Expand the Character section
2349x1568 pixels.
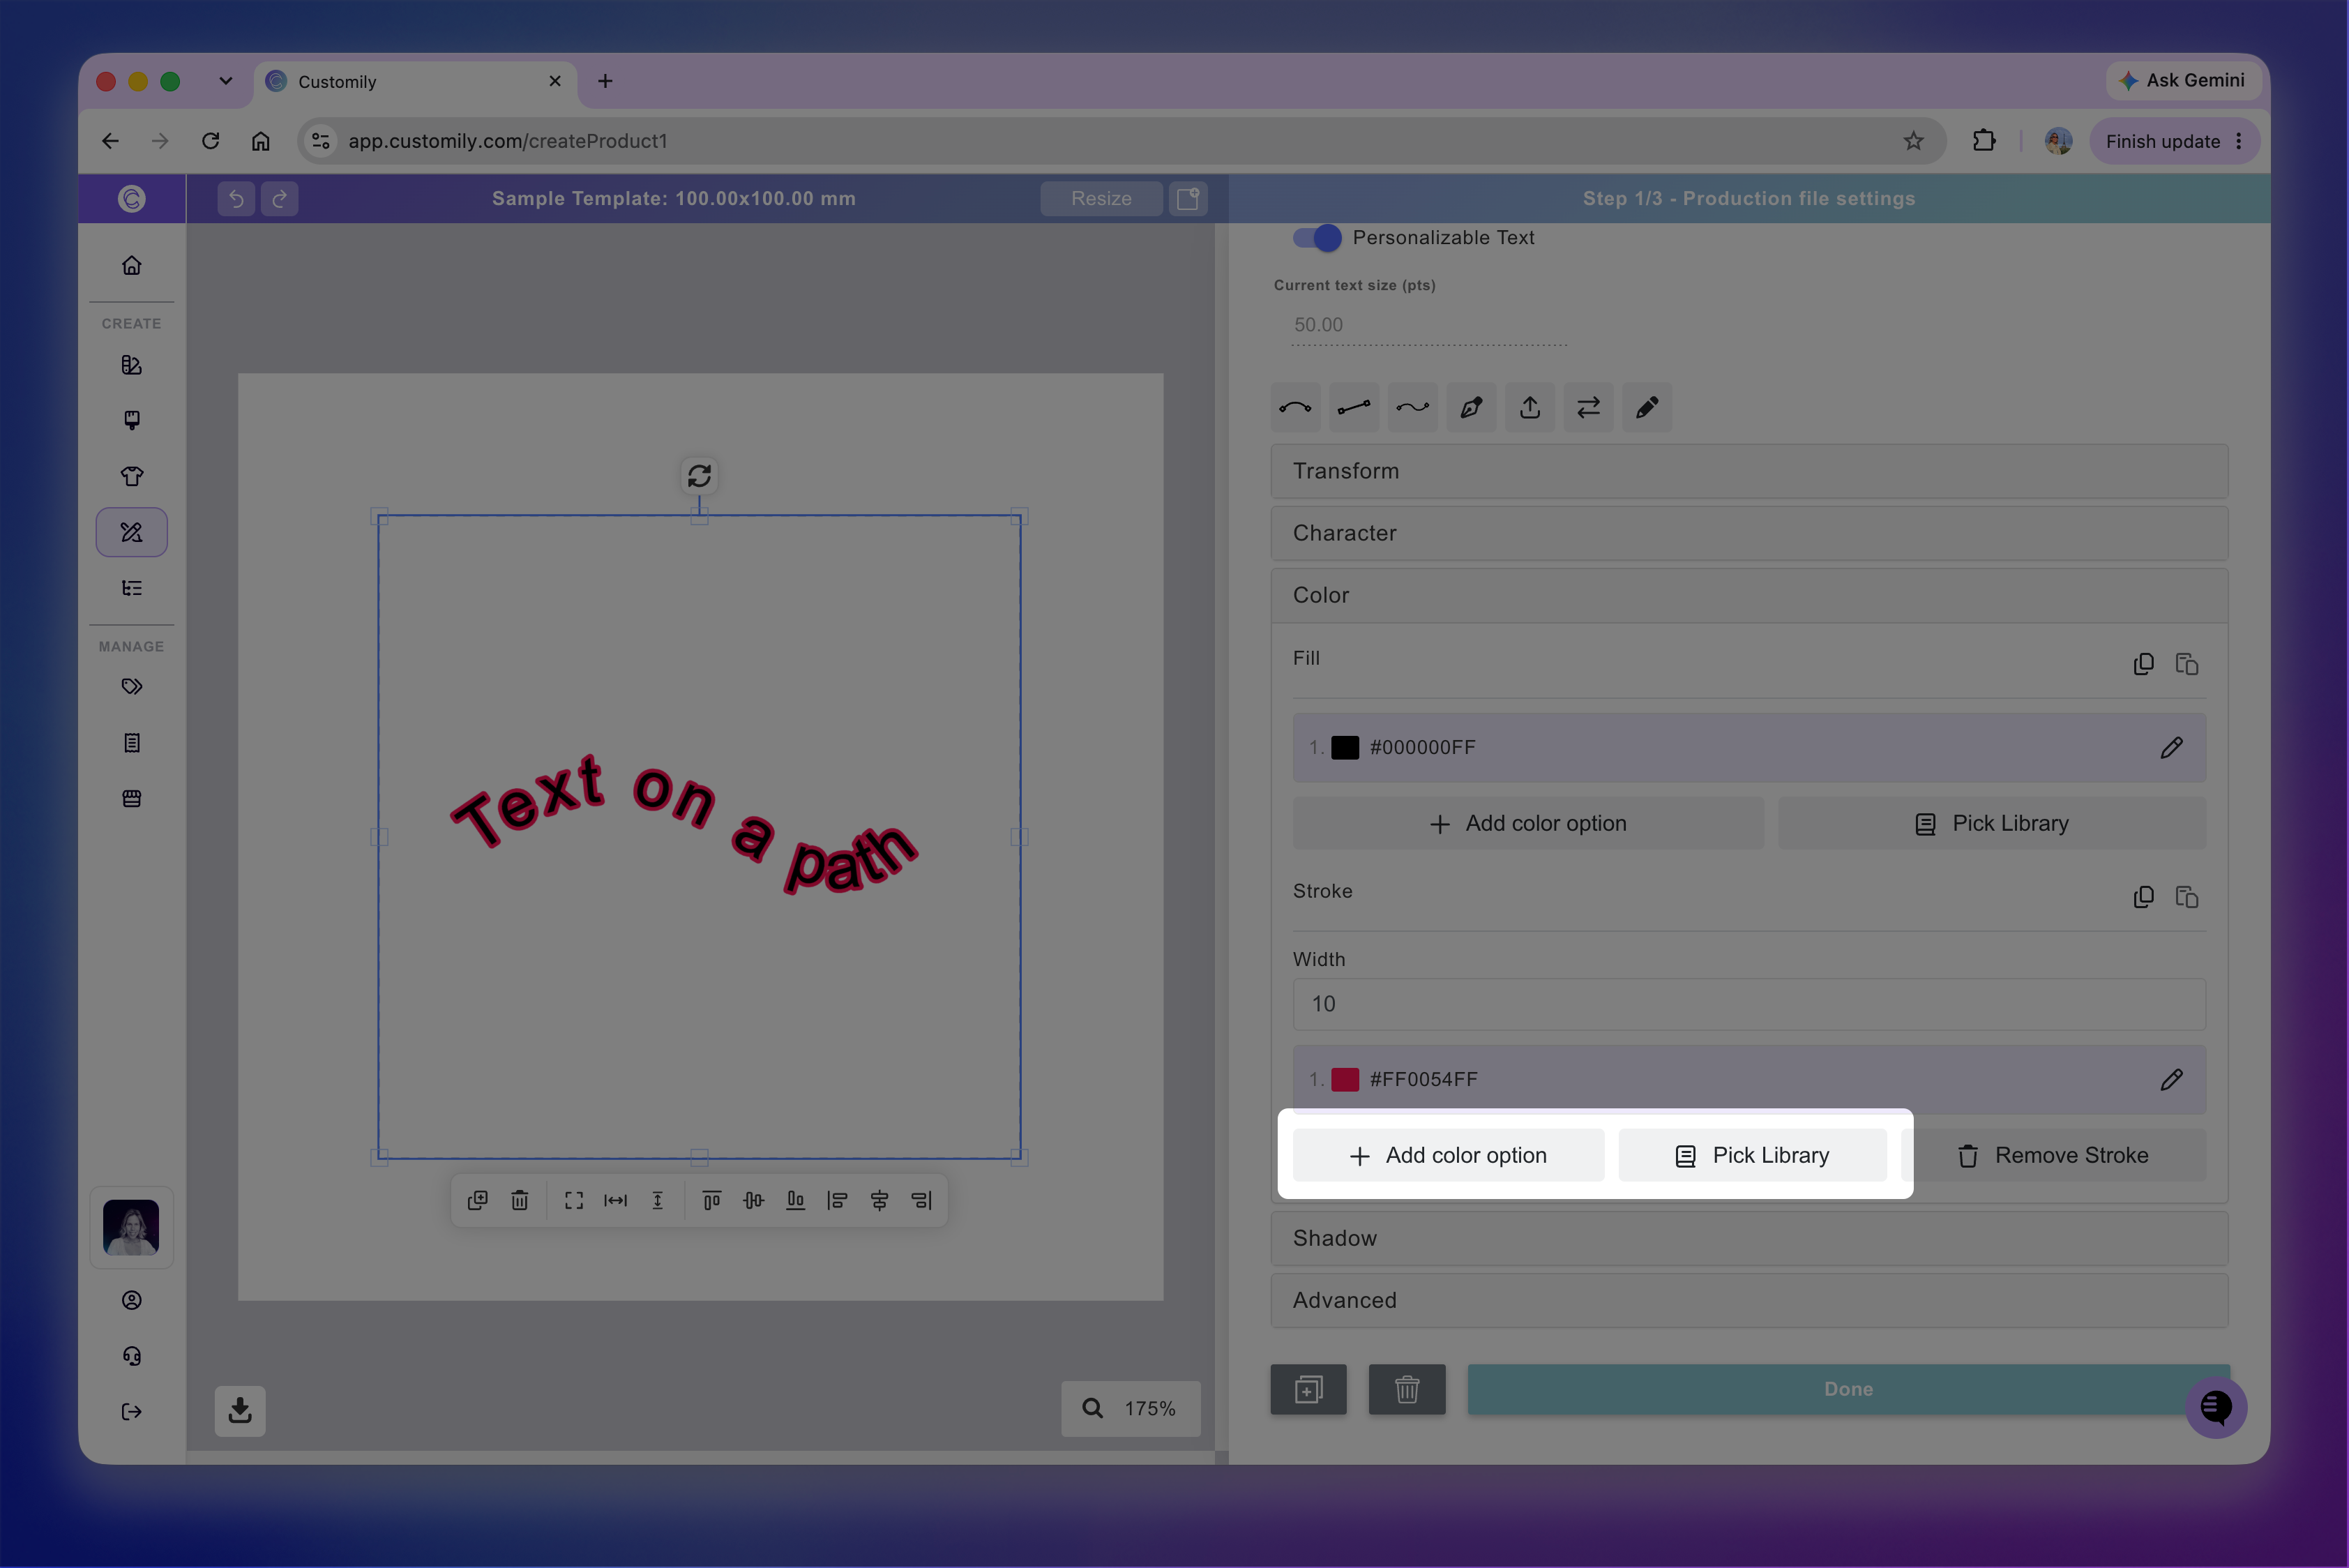(1749, 533)
